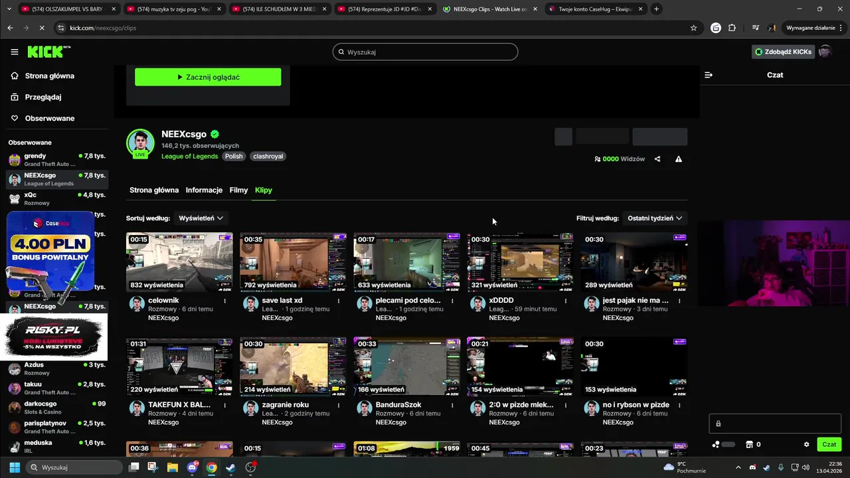Open 'plecami pod celo...' clip title
Viewport: 850px width, 478px height.
pos(408,301)
